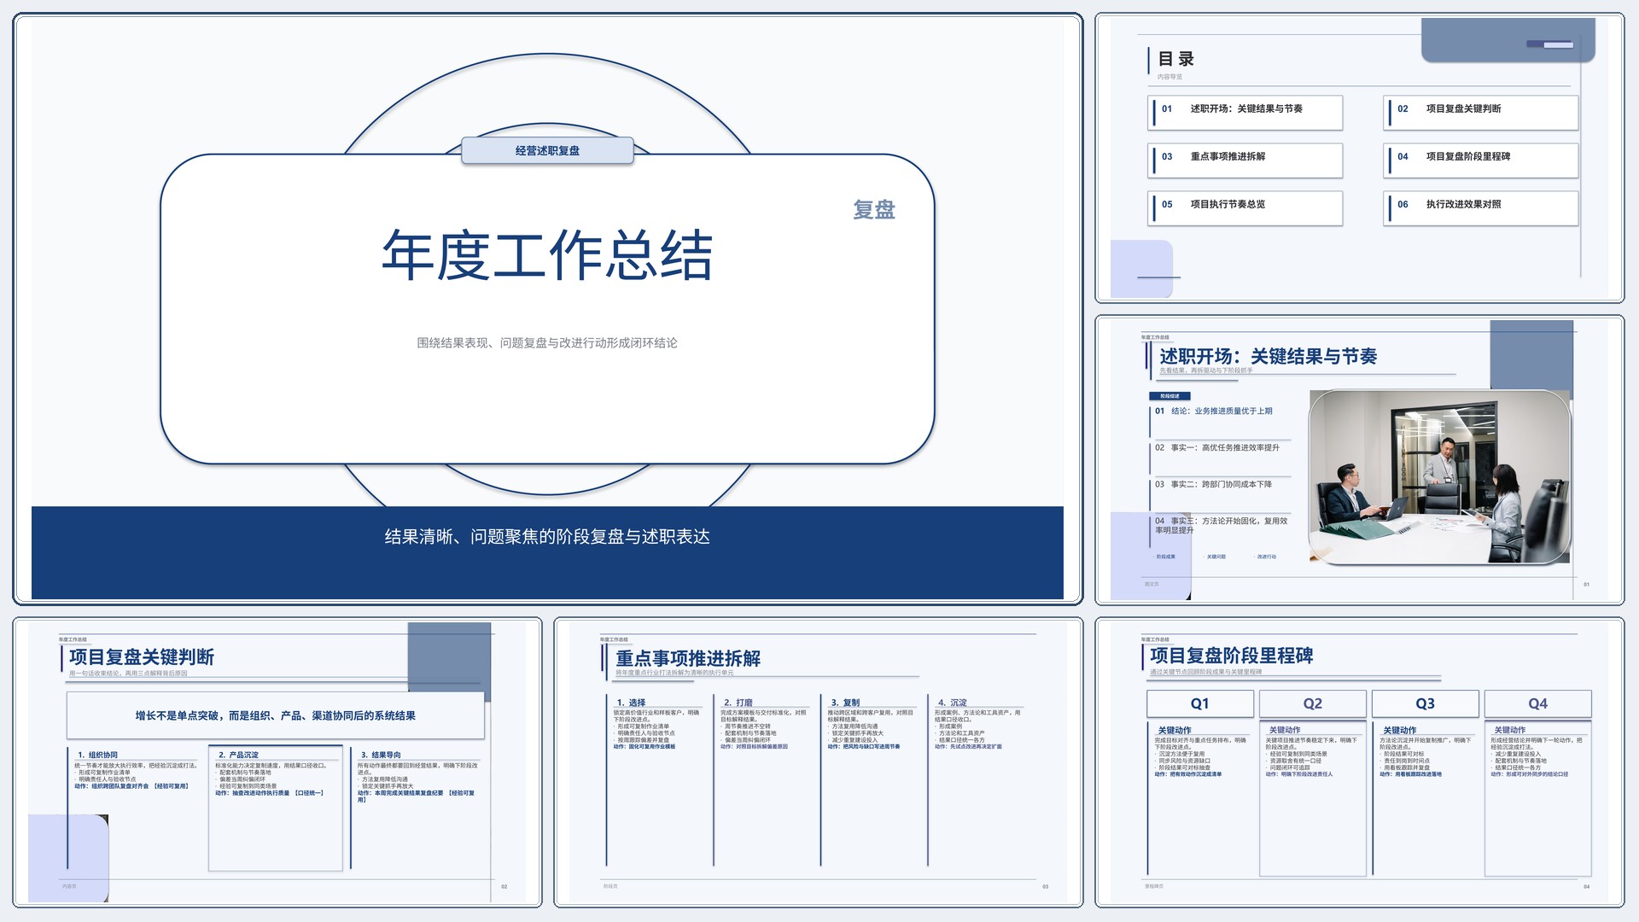The width and height of the screenshot is (1639, 922).
Task: Open contents entry 01 述职开场：关键结果与节奏
Action: (1245, 113)
